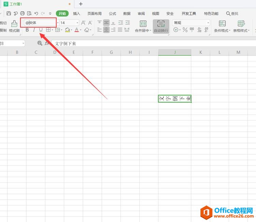Open the fill color dropdown arrow
Screen dimensions: 256x222
click(72, 30)
